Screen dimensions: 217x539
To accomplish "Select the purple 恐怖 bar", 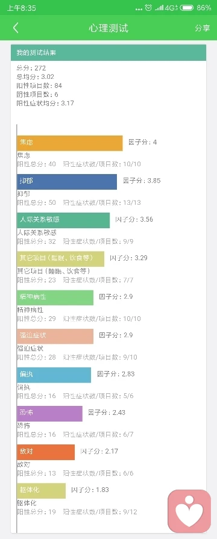I will click(50, 414).
